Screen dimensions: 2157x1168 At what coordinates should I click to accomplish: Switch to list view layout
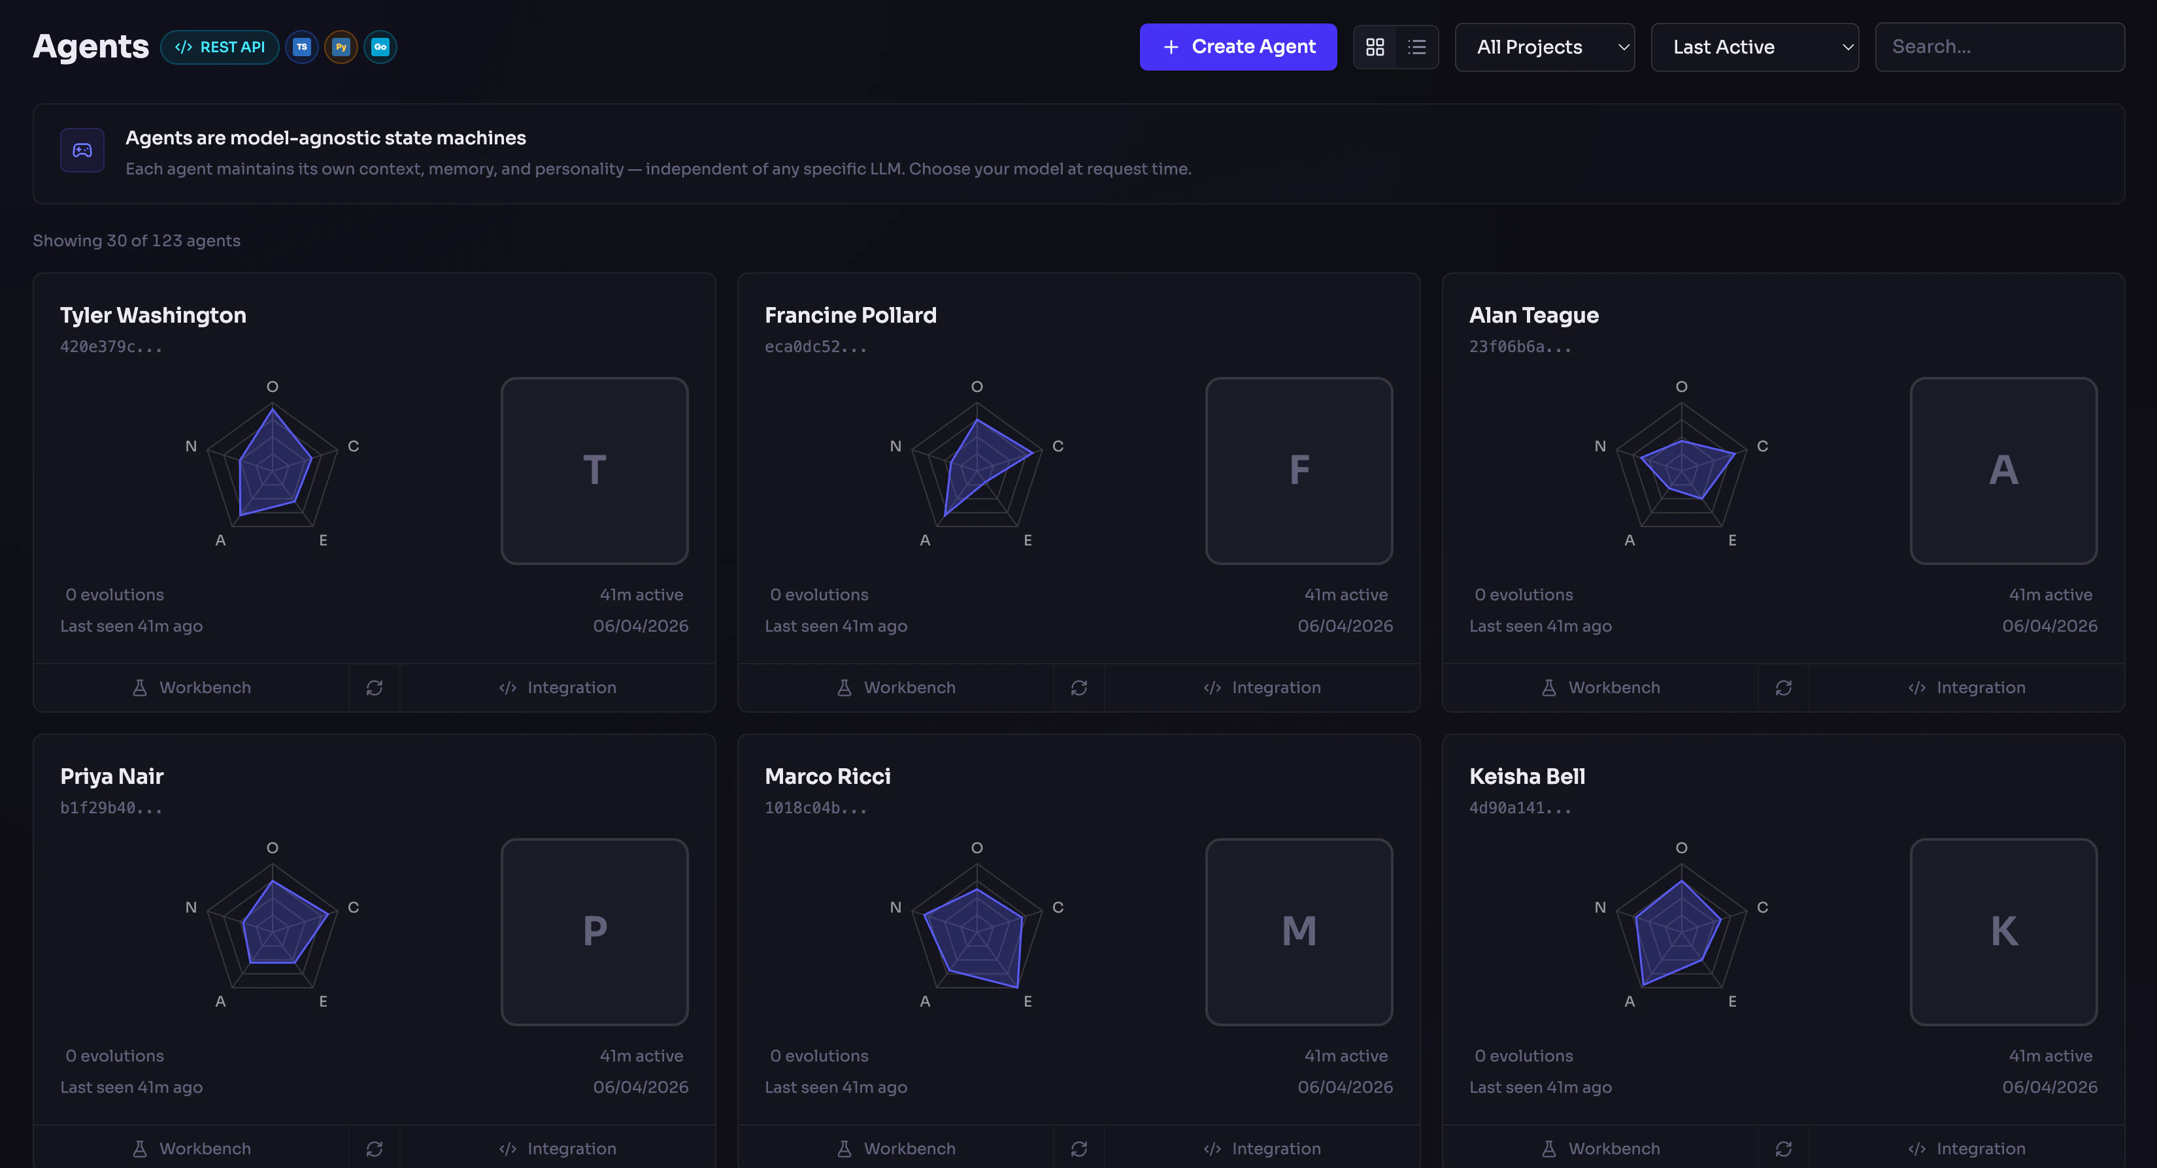[x=1417, y=47]
